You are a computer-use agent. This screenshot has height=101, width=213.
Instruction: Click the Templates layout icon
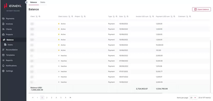[3, 55]
